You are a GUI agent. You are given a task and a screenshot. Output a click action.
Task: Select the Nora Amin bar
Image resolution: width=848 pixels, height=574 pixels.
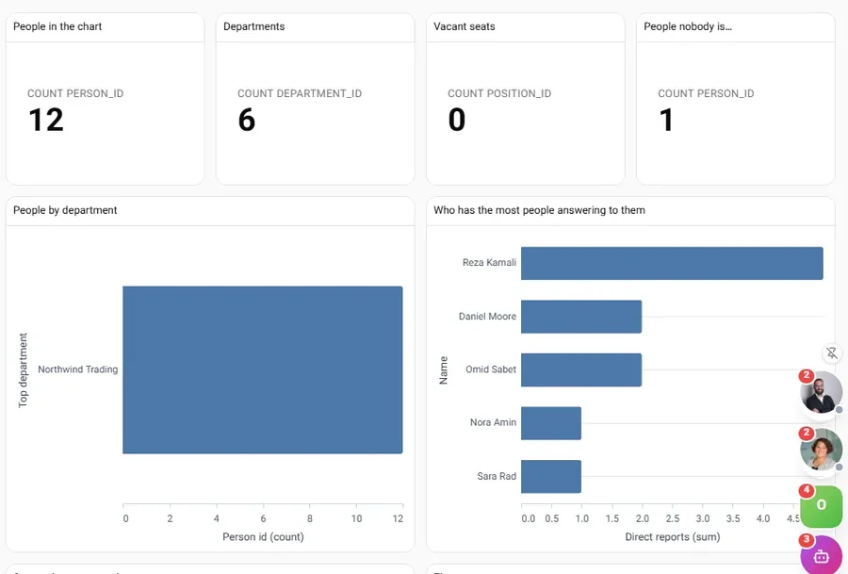[x=551, y=423]
